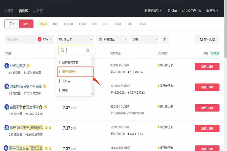Click 出售USDT on 59,893.18 USDT row
227x151 pixels.
[x=207, y=128]
